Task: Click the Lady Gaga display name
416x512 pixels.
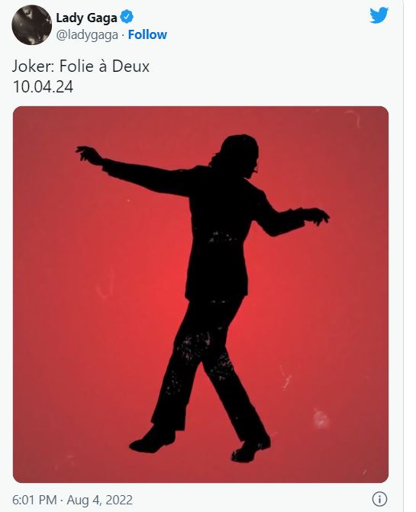Action: click(86, 18)
